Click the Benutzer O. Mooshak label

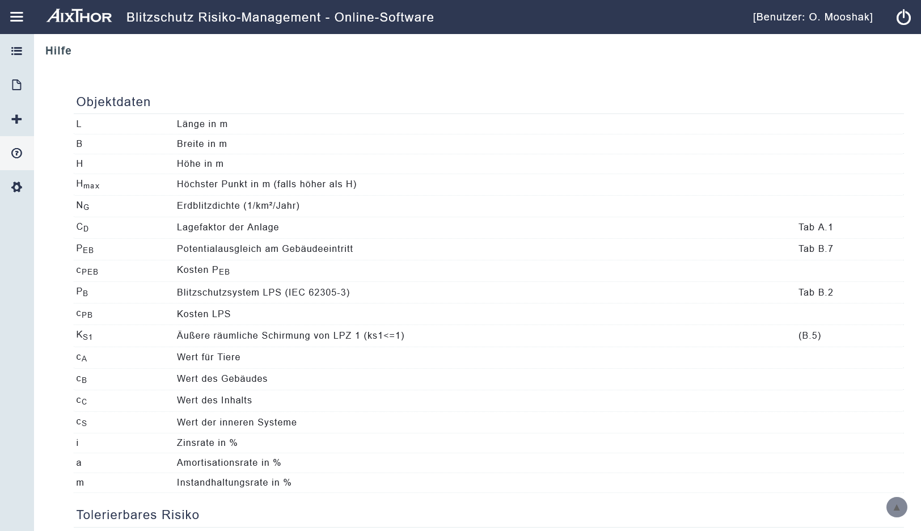click(x=812, y=17)
